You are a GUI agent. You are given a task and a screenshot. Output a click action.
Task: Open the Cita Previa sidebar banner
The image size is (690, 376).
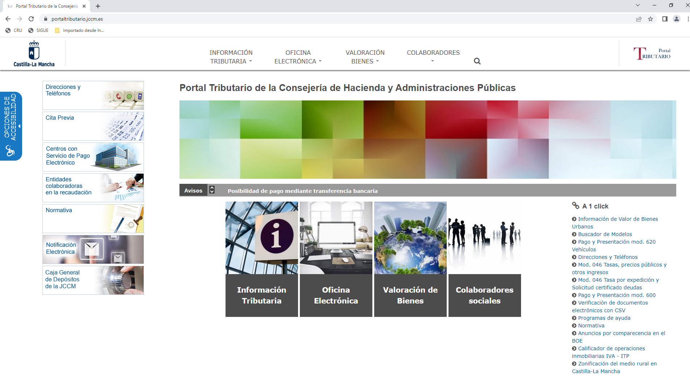pyautogui.click(x=93, y=126)
